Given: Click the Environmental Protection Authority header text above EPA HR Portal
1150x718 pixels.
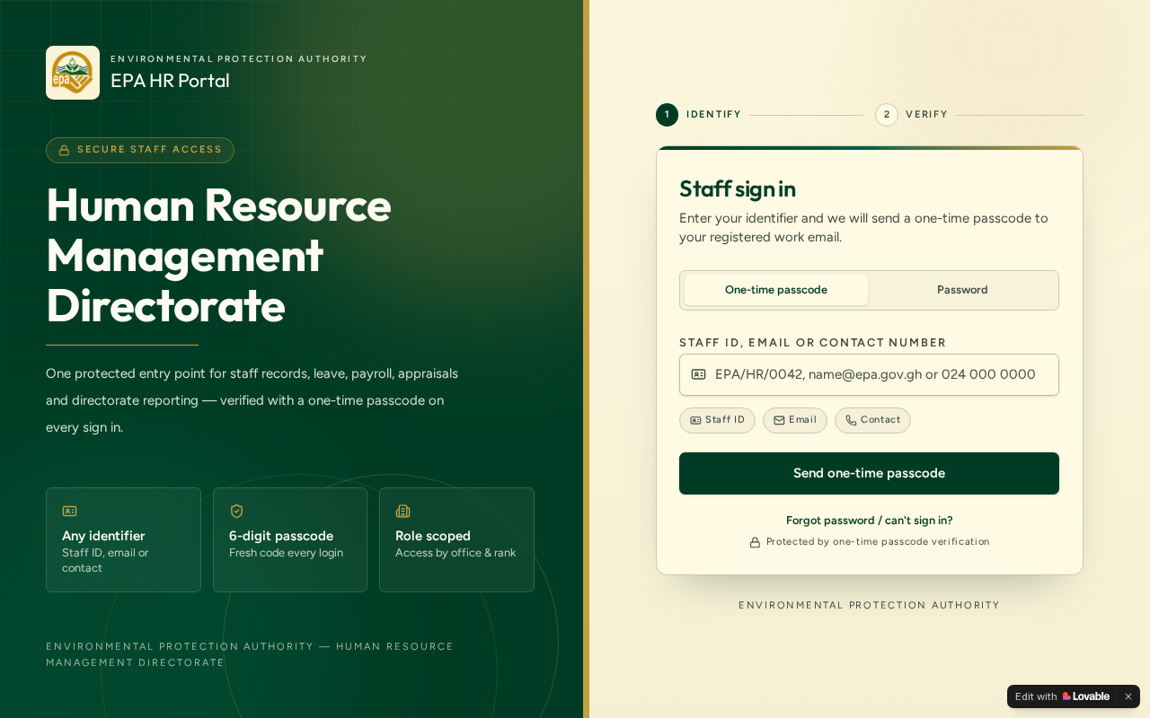Looking at the screenshot, I should (x=239, y=59).
